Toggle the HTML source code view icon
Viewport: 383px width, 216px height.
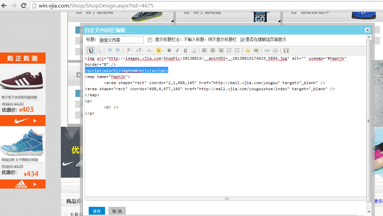[x=91, y=51]
